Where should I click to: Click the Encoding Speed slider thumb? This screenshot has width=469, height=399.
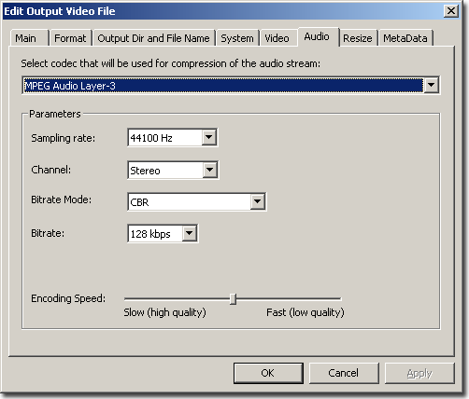pos(233,299)
